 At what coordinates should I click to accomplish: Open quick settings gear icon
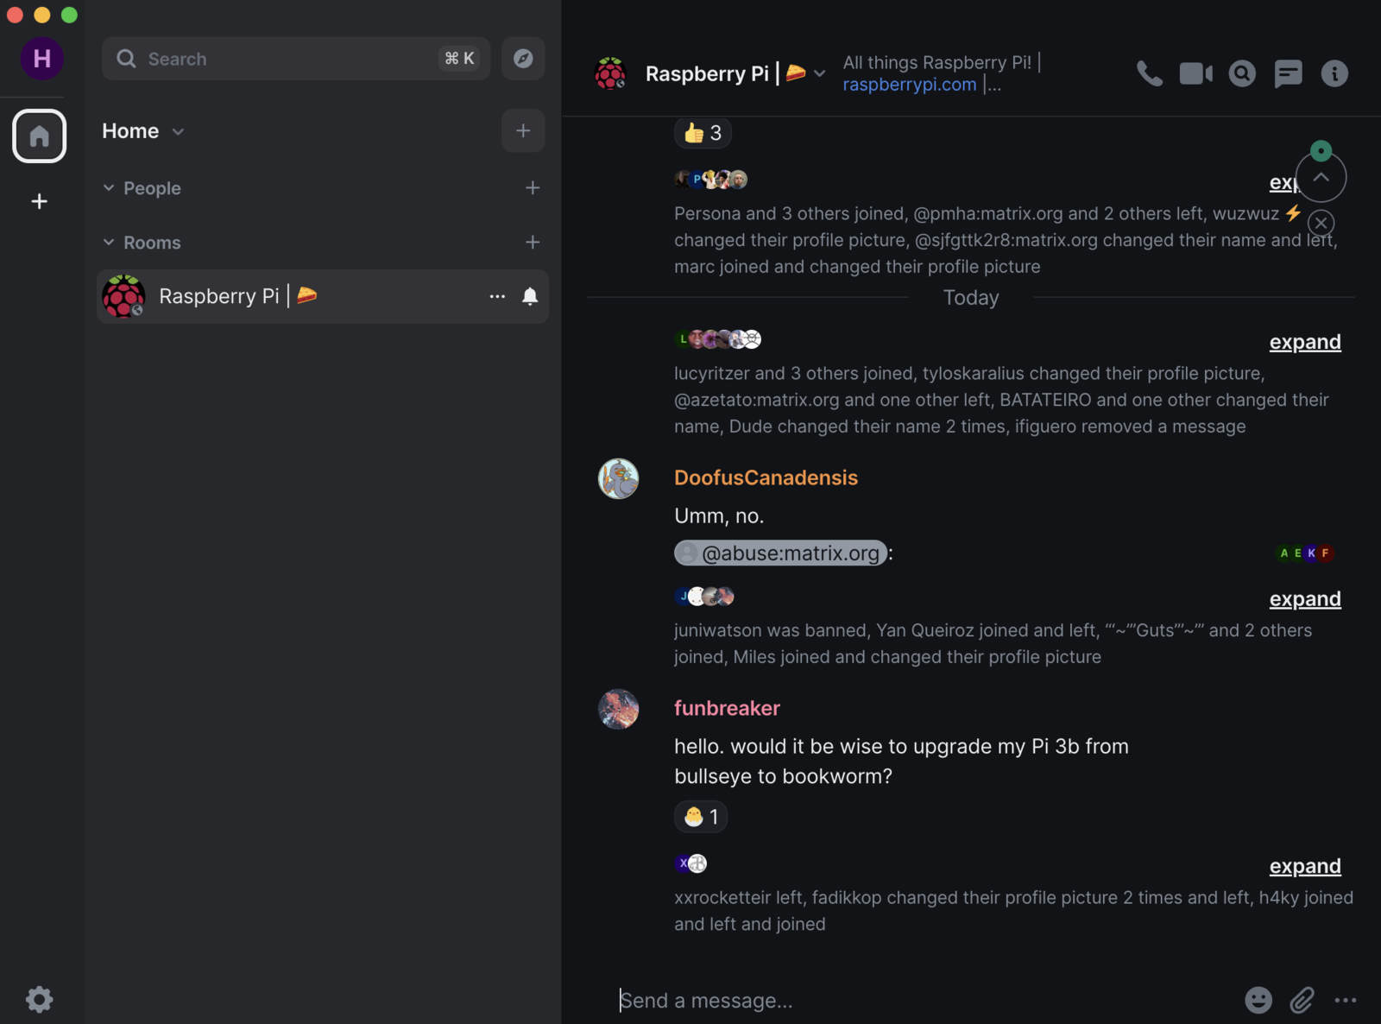click(x=39, y=999)
